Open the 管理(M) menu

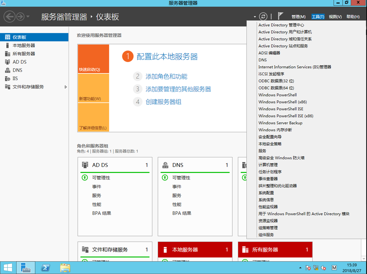coord(298,17)
